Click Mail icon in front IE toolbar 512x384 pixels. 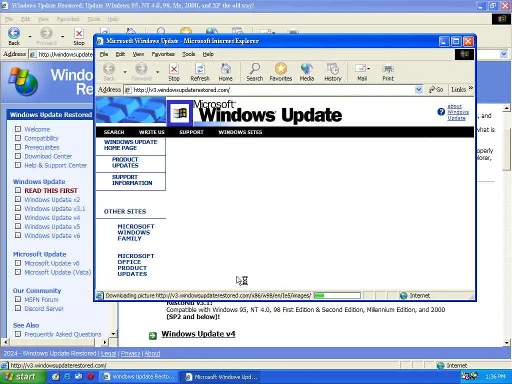pyautogui.click(x=360, y=68)
